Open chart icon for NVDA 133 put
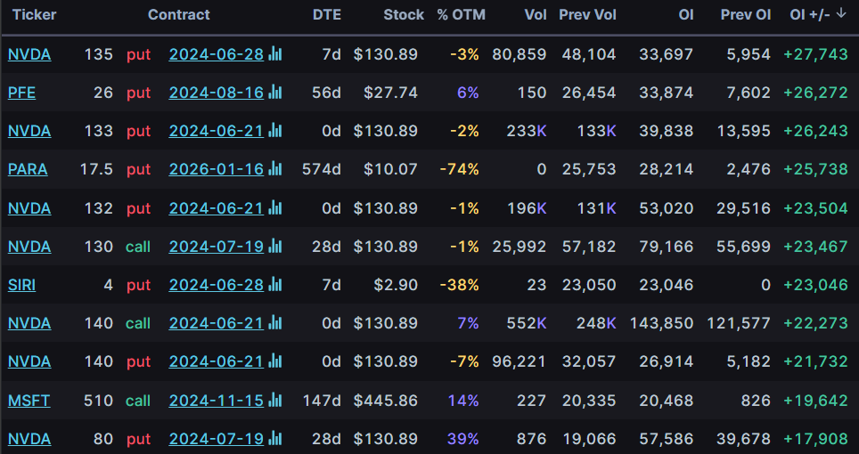 pyautogui.click(x=275, y=131)
